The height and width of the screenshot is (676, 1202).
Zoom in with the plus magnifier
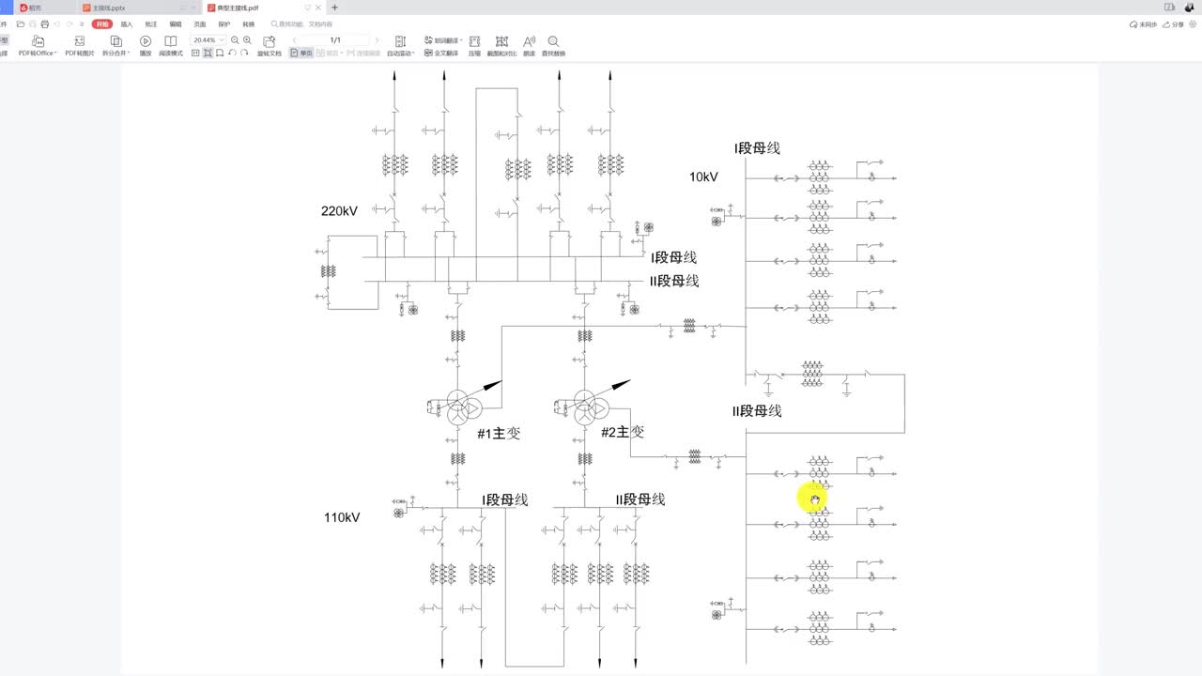[x=247, y=40]
